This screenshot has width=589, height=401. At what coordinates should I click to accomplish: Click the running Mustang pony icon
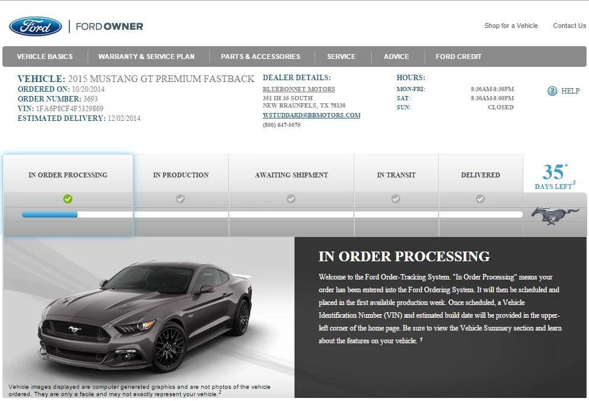(x=554, y=215)
